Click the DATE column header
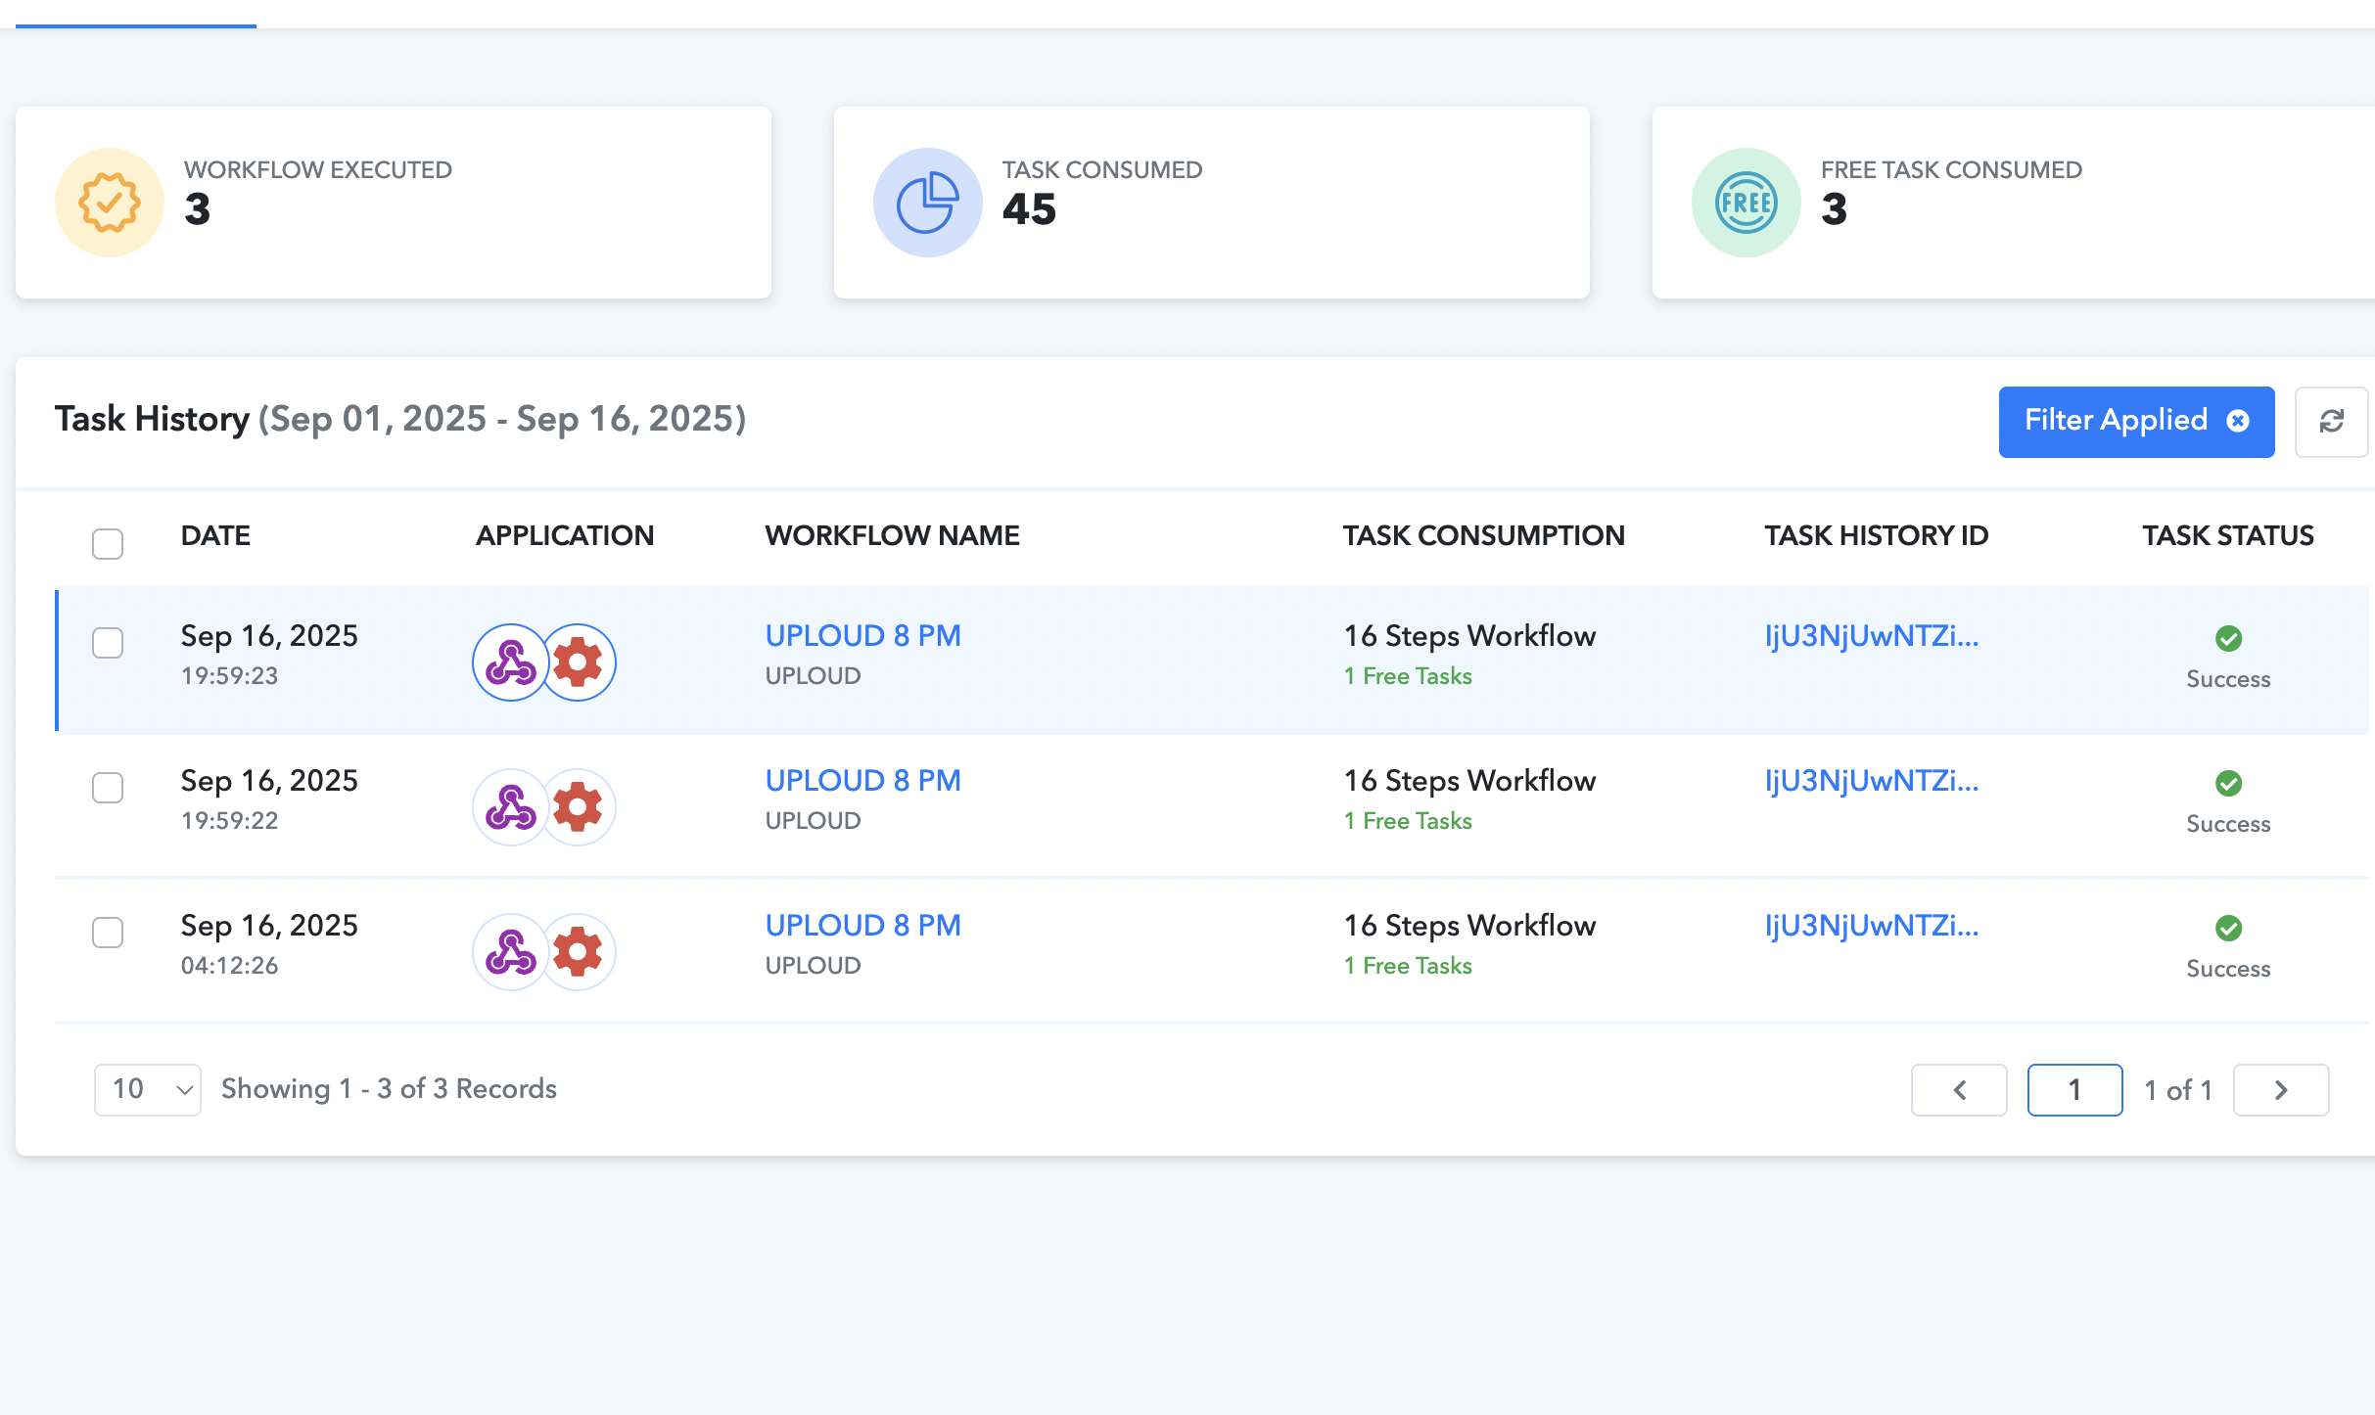The width and height of the screenshot is (2375, 1415). (x=215, y=535)
